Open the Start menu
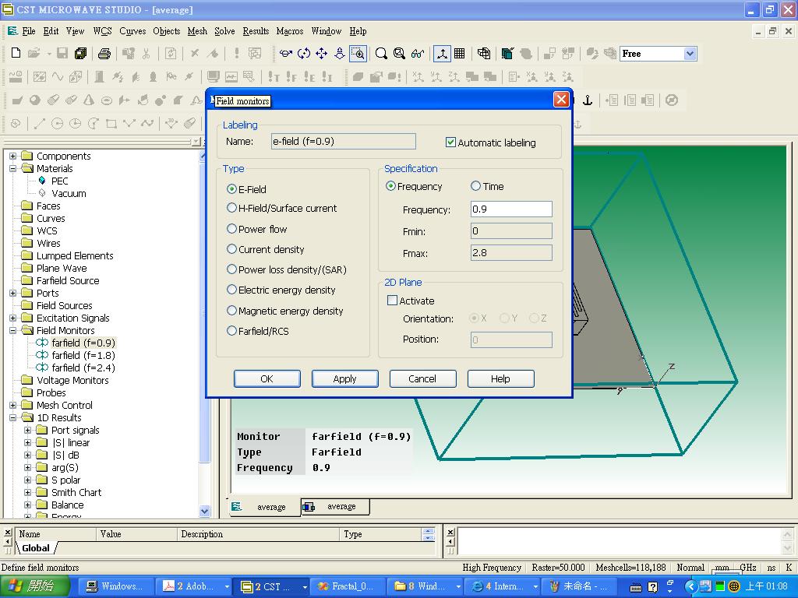Screen dimensions: 798x598 [34, 586]
